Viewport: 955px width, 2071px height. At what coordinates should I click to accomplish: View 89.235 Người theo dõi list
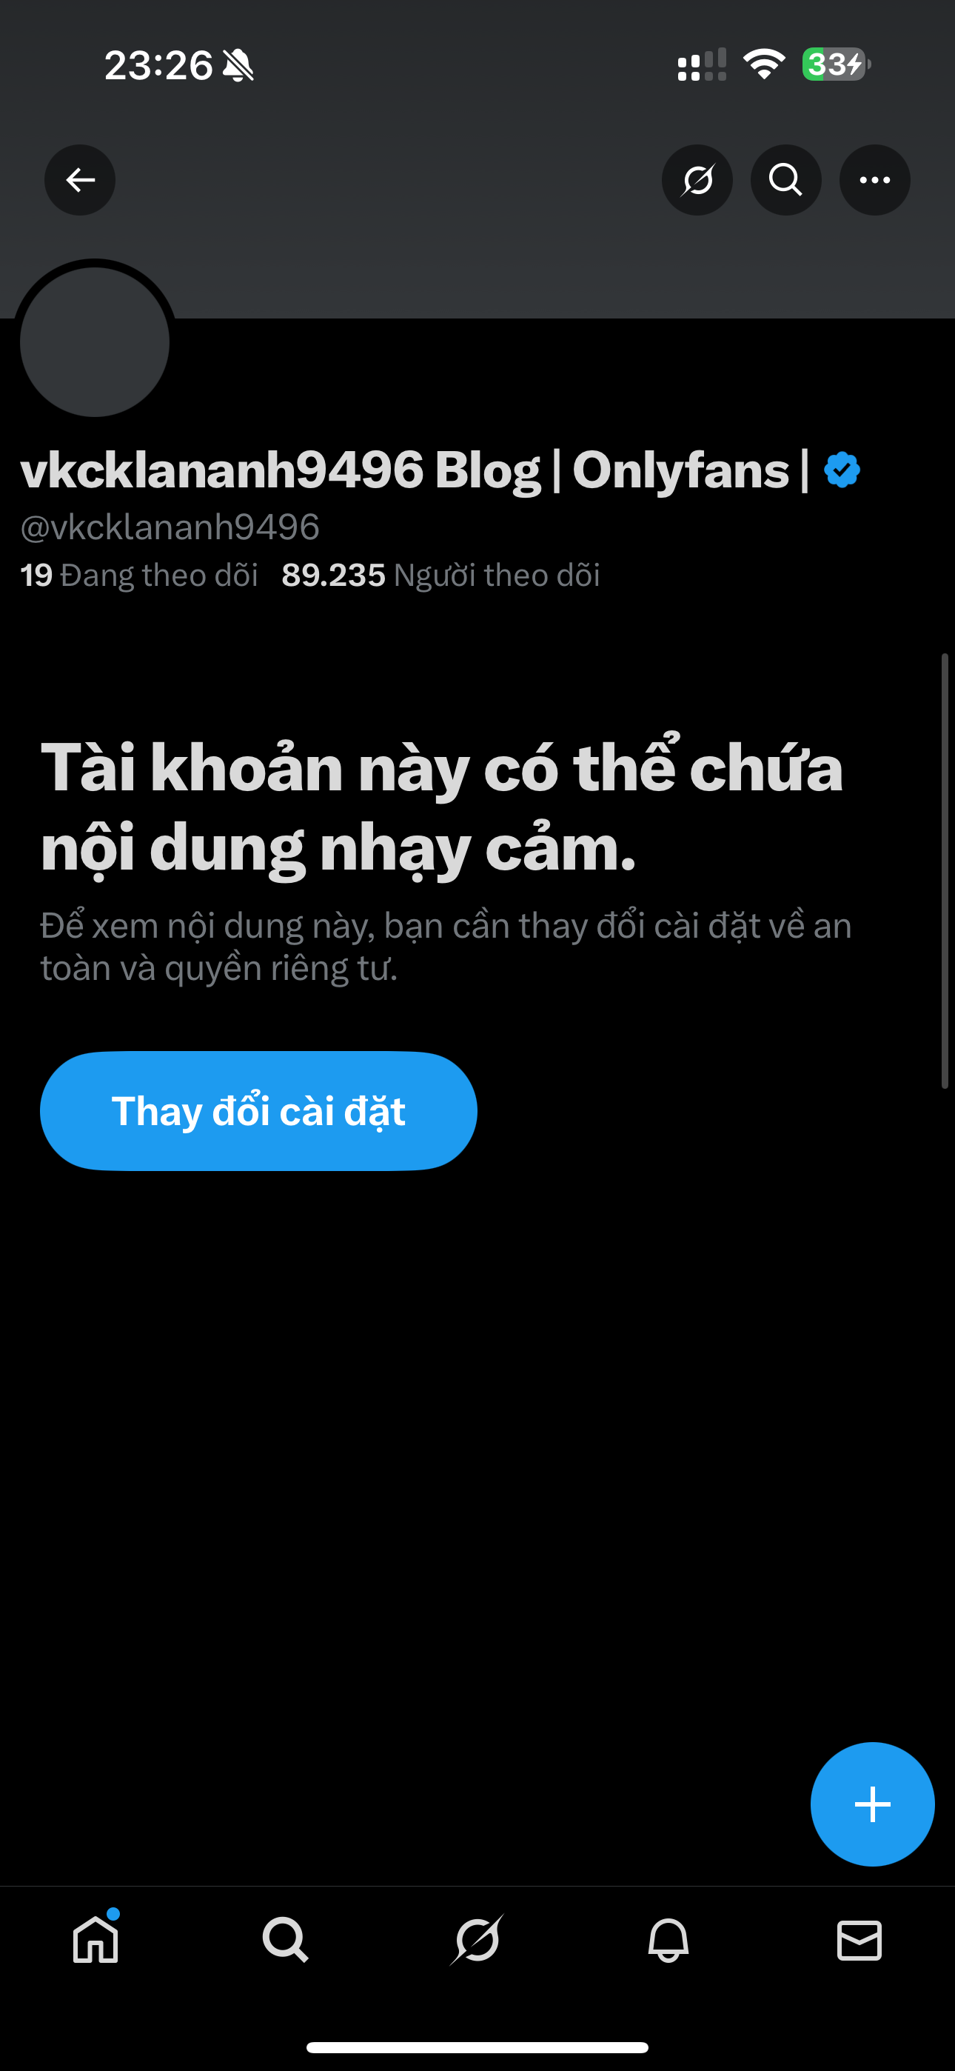pyautogui.click(x=440, y=576)
